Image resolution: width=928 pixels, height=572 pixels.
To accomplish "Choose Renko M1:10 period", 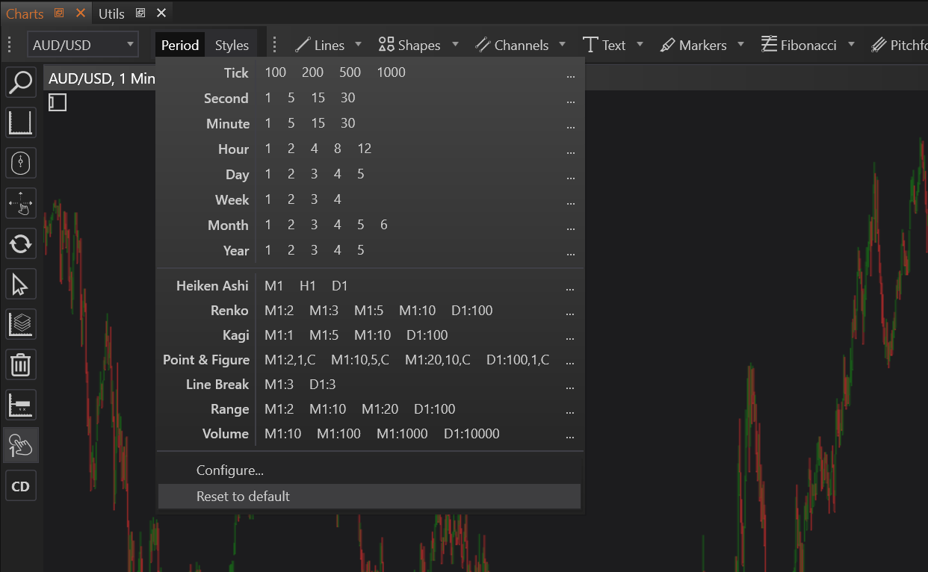I will (x=418, y=311).
